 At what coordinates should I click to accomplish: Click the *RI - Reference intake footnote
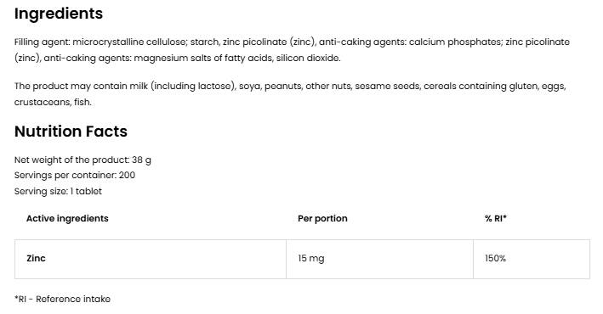[x=62, y=299]
